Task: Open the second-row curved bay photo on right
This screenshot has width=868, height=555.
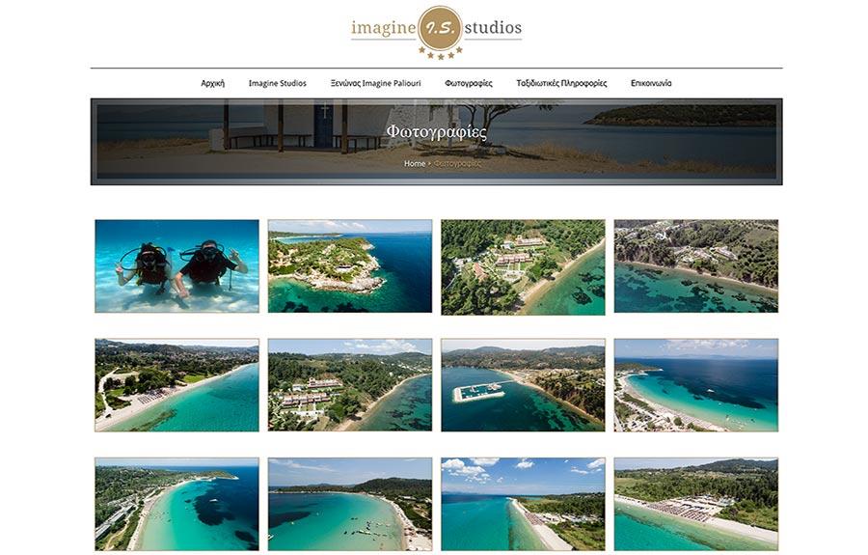Action: [695, 385]
